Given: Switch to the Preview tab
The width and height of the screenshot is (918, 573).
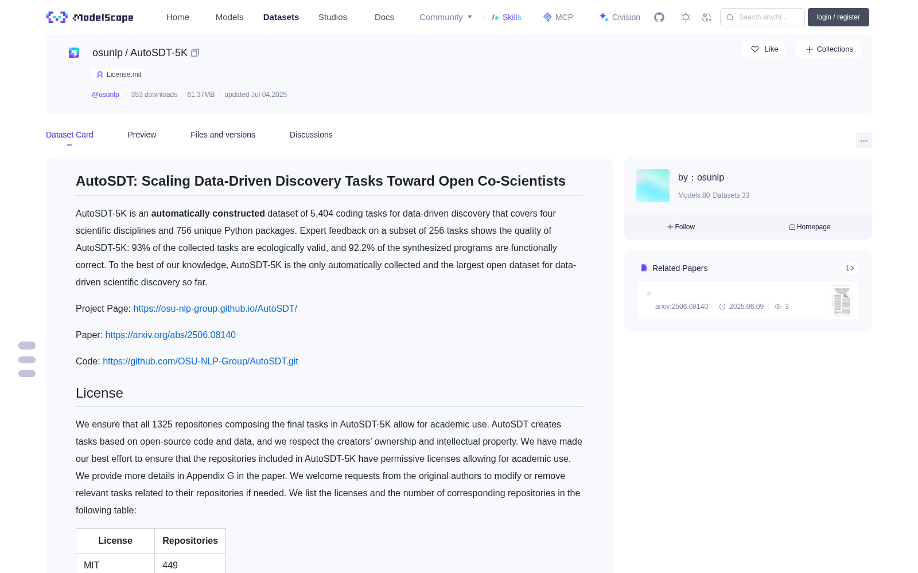Looking at the screenshot, I should [142, 135].
